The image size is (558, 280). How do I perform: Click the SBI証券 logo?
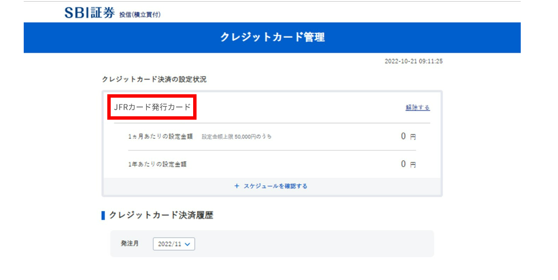tap(90, 12)
